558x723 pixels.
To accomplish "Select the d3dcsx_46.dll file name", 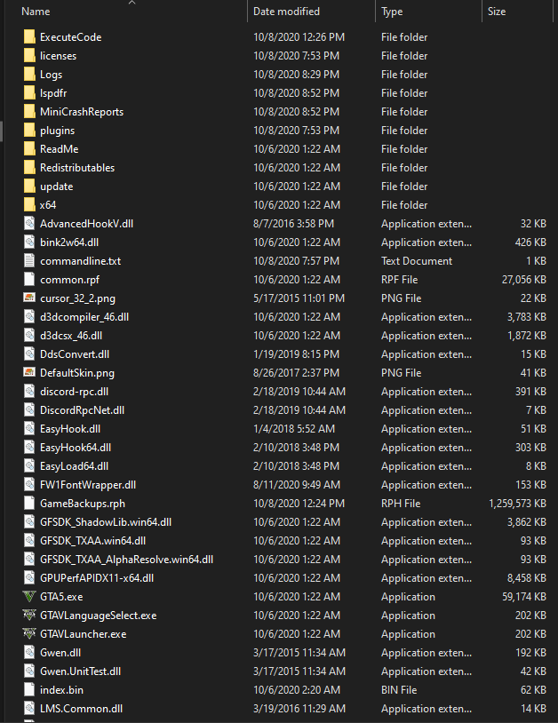I will pyautogui.click(x=71, y=336).
